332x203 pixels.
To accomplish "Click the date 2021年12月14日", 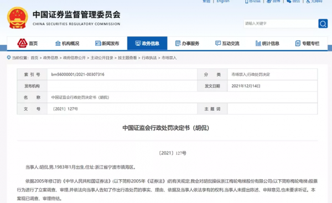I will click(x=246, y=86).
